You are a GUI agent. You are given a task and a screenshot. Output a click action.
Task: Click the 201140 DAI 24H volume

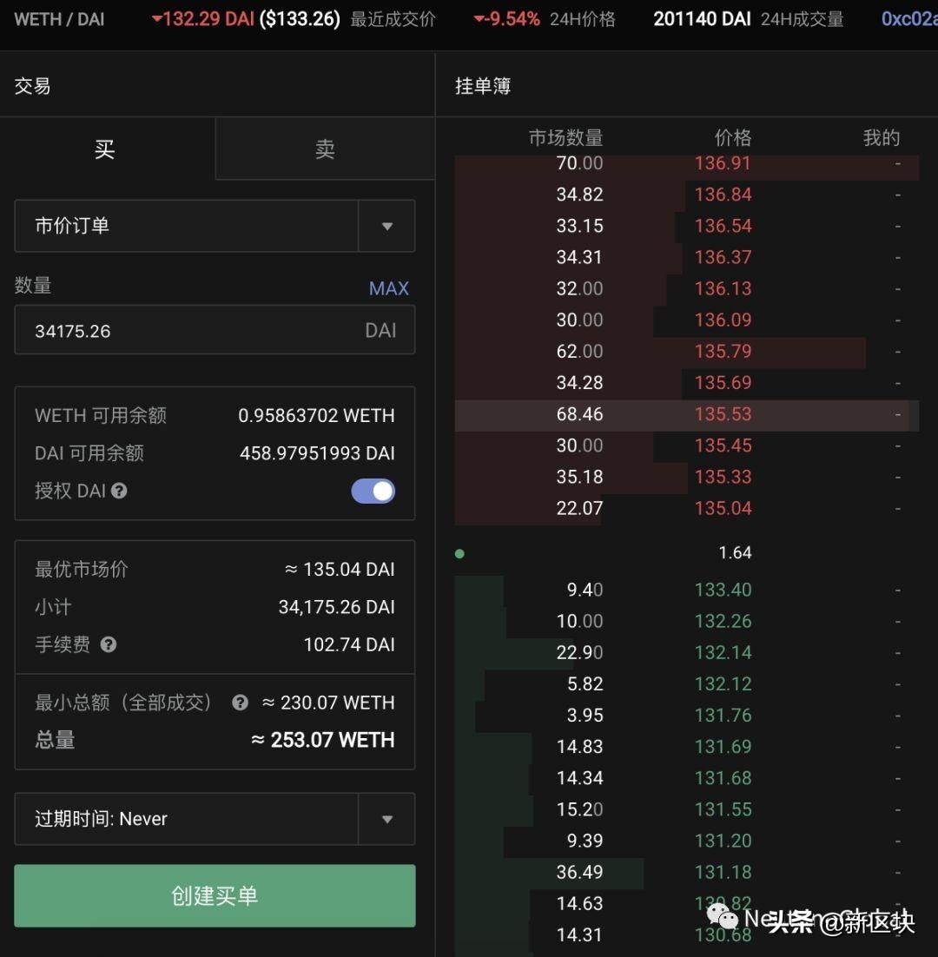(702, 19)
